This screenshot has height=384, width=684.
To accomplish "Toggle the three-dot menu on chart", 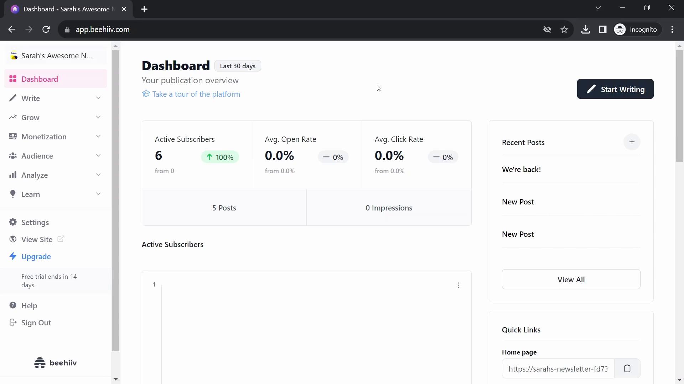I will coord(458,285).
